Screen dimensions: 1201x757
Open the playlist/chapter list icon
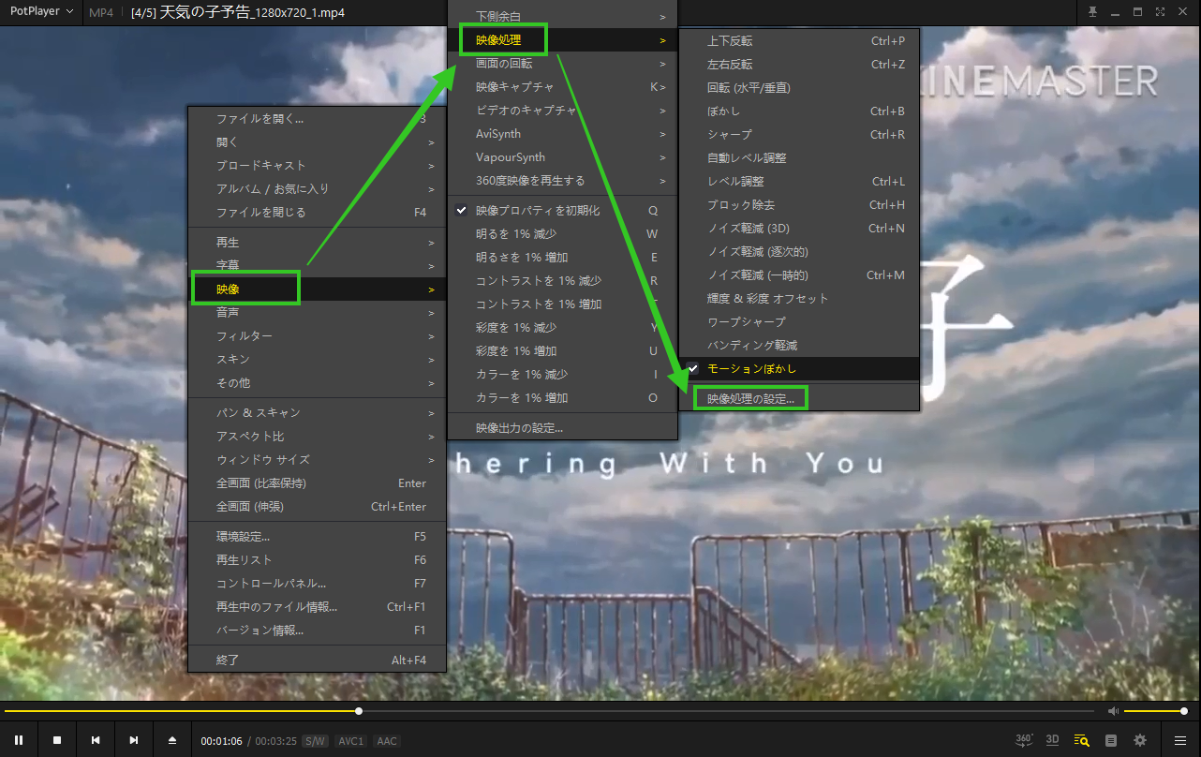point(1111,740)
